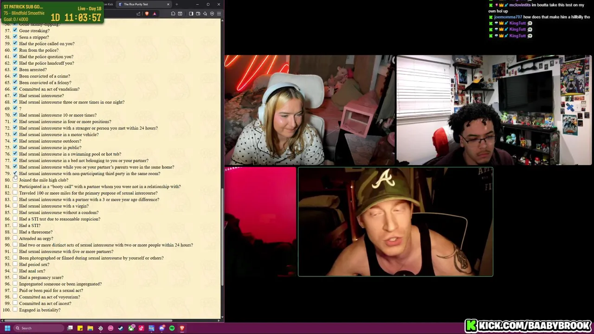Launch Sticky Notes from the taskbar
The image size is (594, 334).
(80, 328)
